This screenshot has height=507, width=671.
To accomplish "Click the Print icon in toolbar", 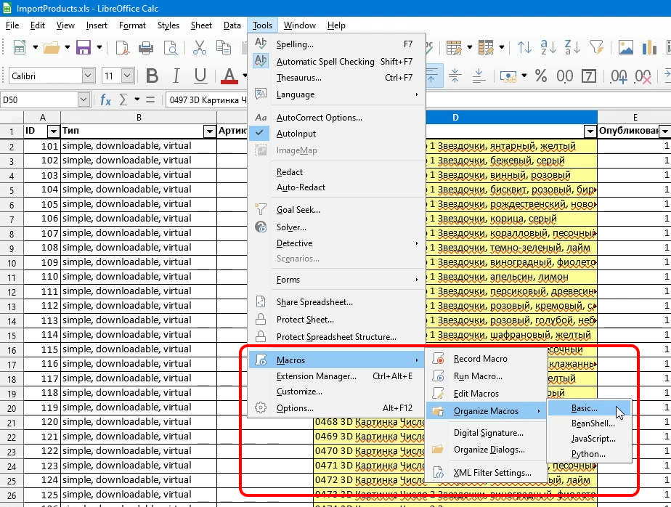I will click(146, 48).
